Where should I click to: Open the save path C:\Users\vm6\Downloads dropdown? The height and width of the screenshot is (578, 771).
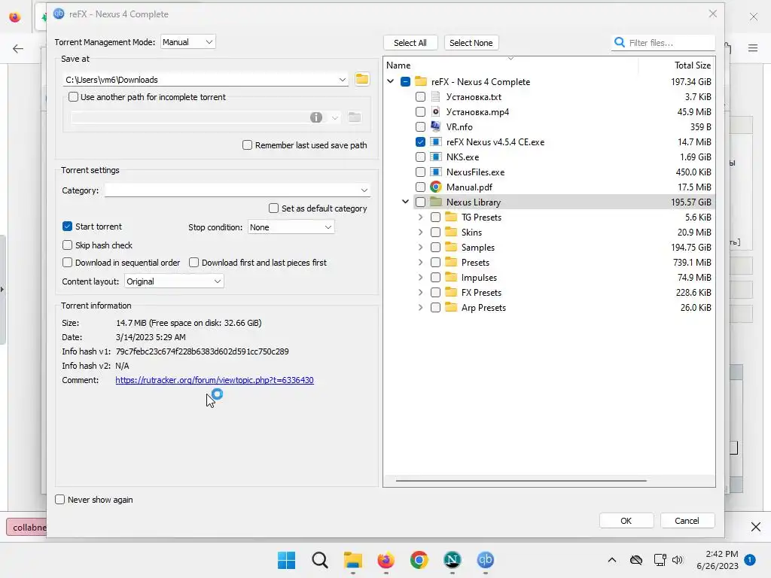[343, 80]
